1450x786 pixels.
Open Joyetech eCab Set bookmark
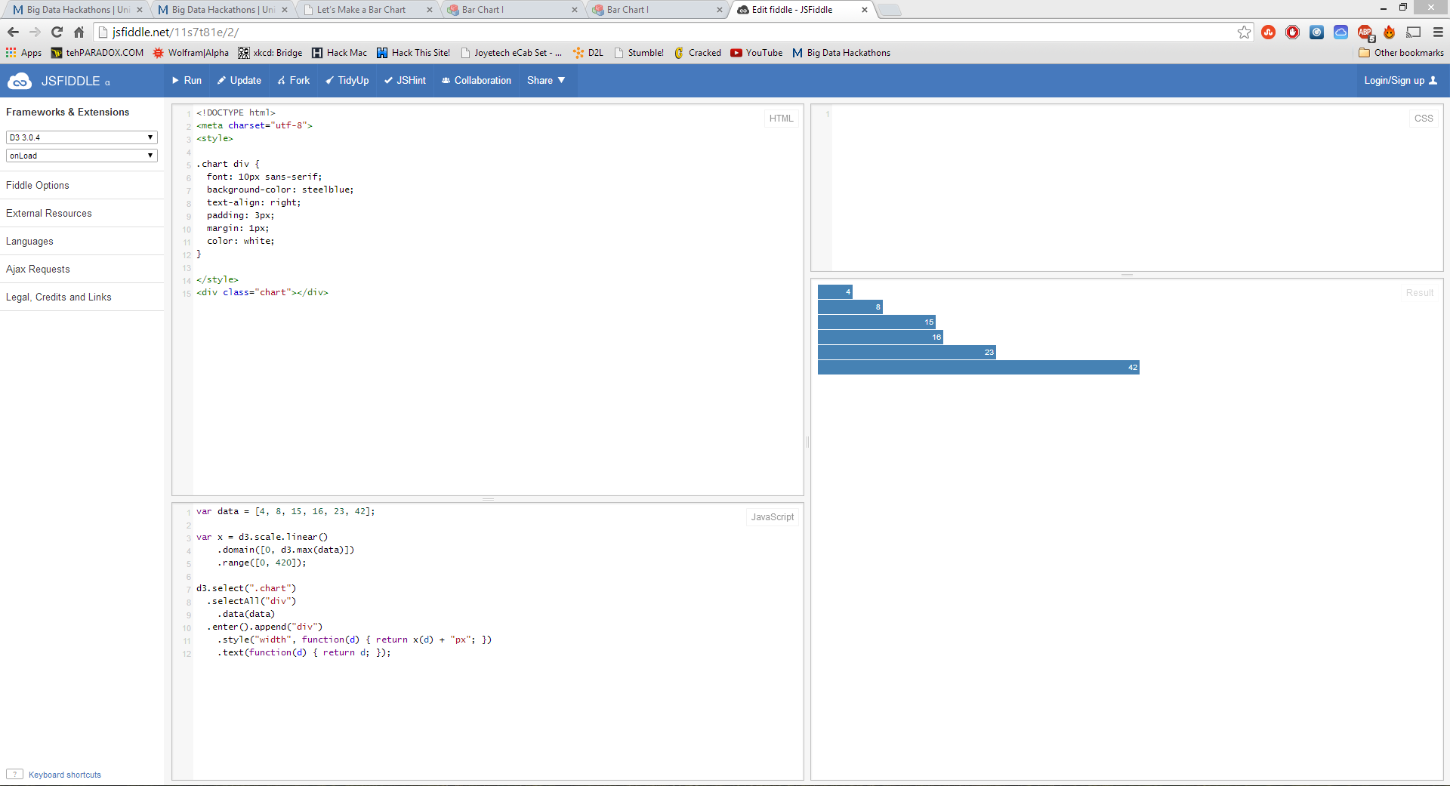511,53
